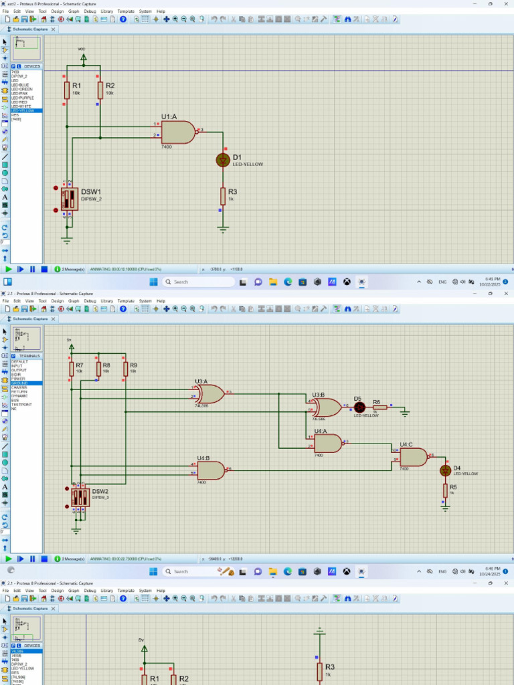Viewport: 514px width, 685px height.
Task: Choose 2D box tool in asd2 window sidebar
Action: [x=5, y=165]
